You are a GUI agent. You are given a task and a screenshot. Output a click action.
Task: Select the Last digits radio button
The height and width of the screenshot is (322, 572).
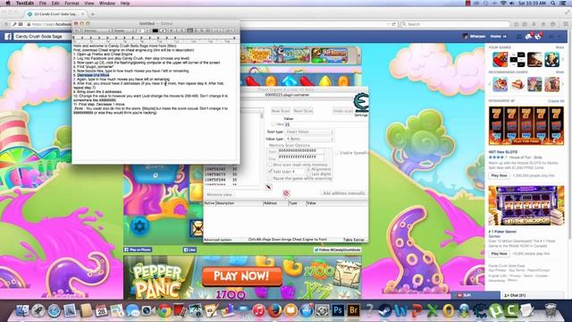coord(308,174)
